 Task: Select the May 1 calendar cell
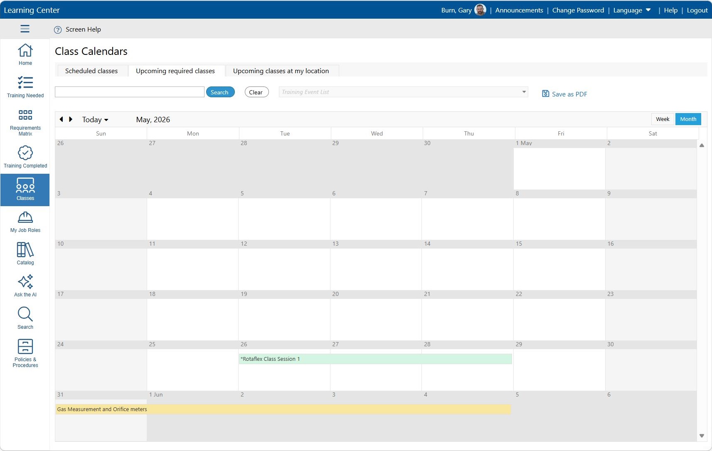(559, 165)
